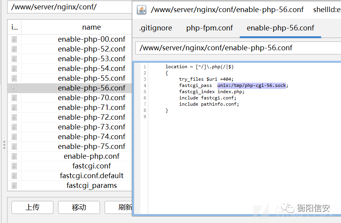The height and width of the screenshot is (223, 341).
Task: Click file icon beside enable-php-70.conf
Action: coord(14,98)
